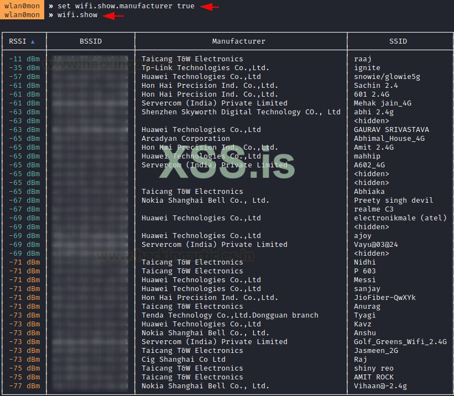Click SSID 'Mehak jain_4G'

383,103
